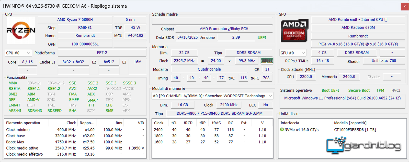Click the GPU memory clock 2400.0 value
409x162 pixels.
coord(349,77)
